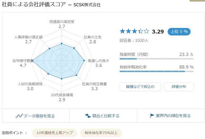Select the 競合と比較する tab

coord(103,116)
